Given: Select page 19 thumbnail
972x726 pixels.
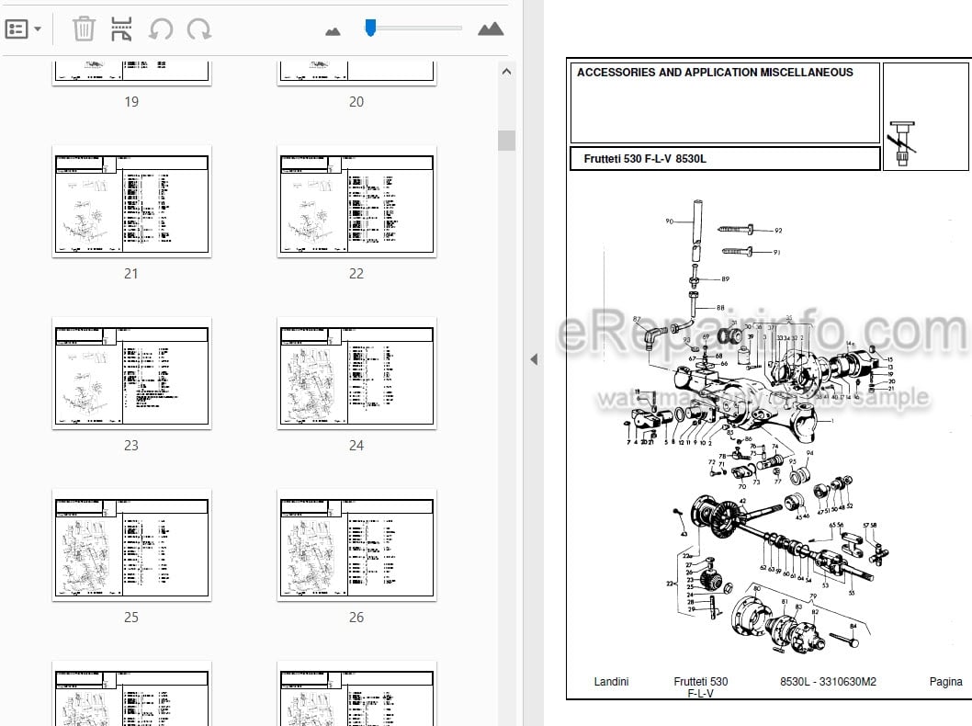Looking at the screenshot, I should click(131, 72).
